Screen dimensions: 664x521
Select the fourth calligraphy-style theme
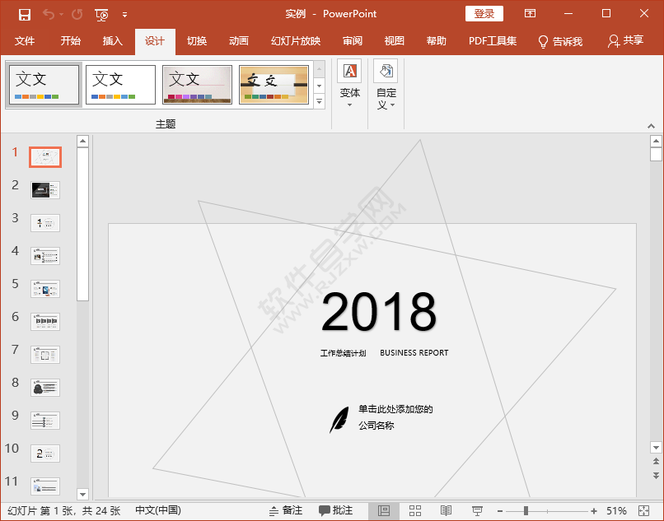[274, 84]
